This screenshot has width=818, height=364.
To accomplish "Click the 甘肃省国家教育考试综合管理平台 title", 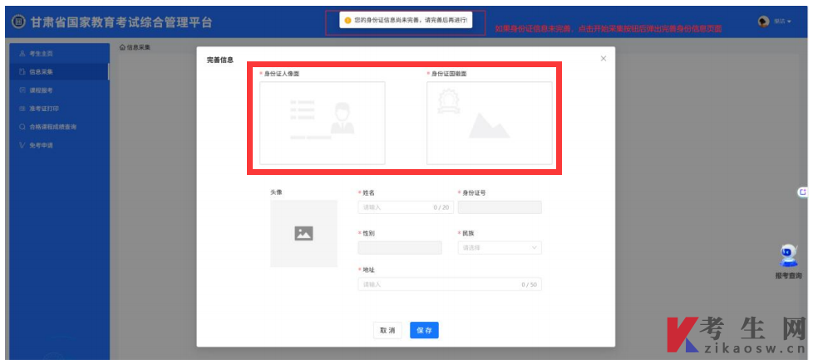I will coord(121,22).
